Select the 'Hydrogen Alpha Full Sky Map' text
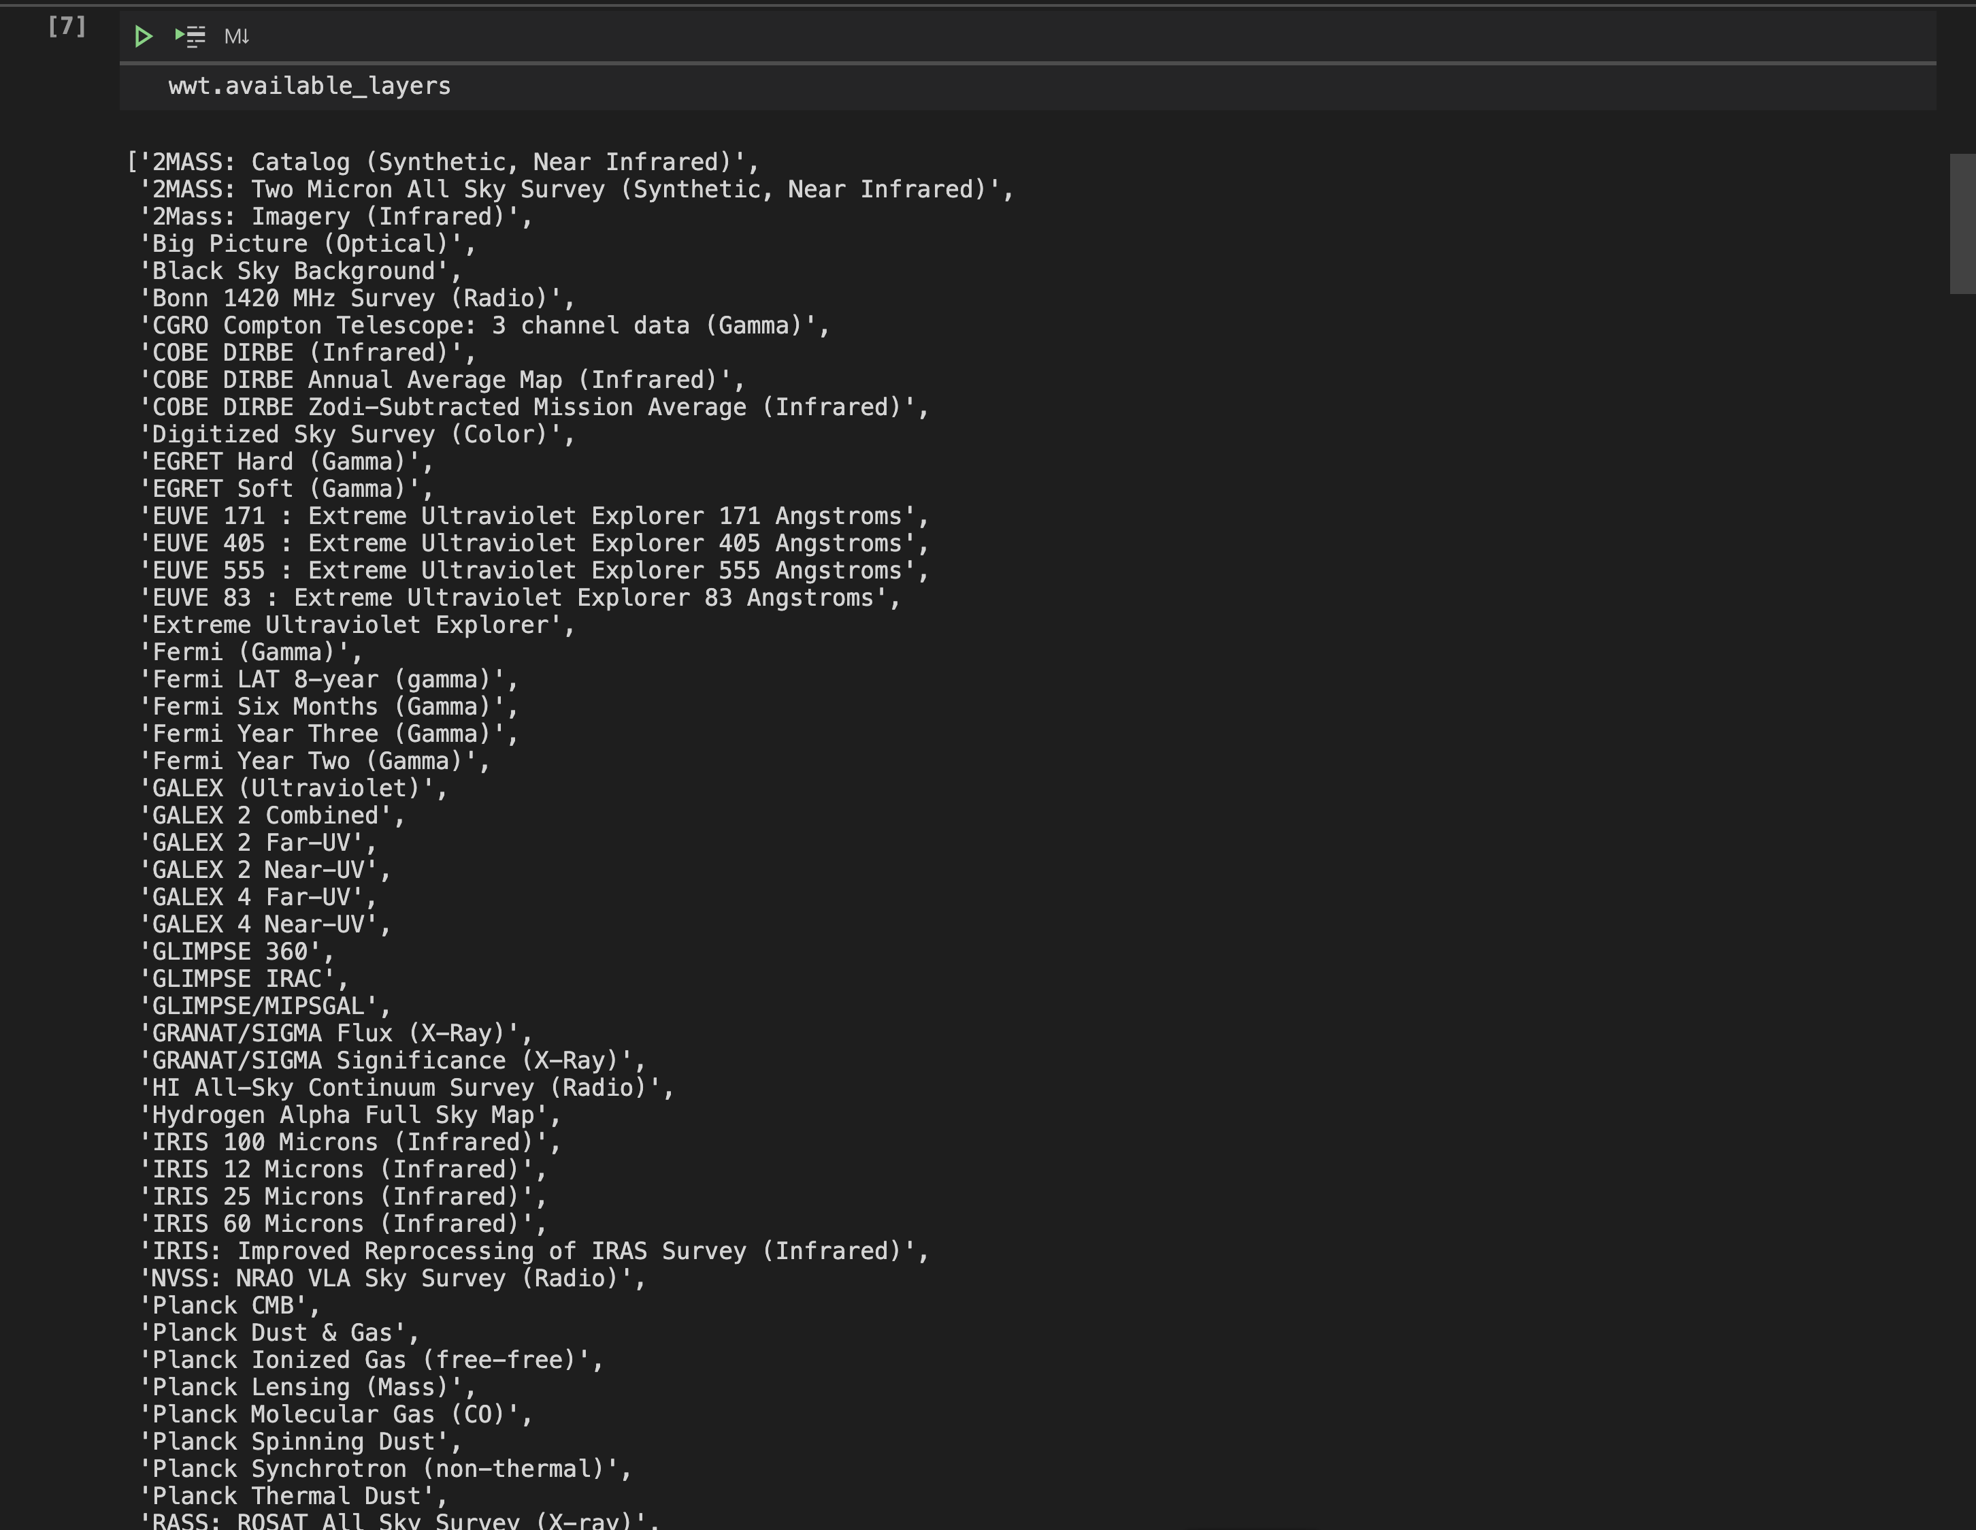The height and width of the screenshot is (1530, 1976). pyautogui.click(x=348, y=1115)
